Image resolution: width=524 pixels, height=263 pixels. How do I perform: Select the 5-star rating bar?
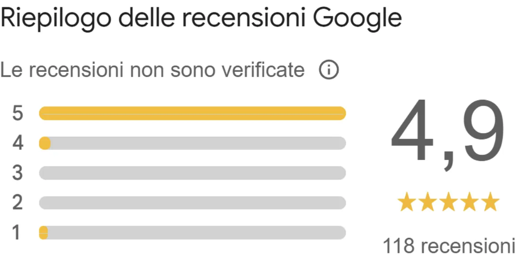coord(193,113)
